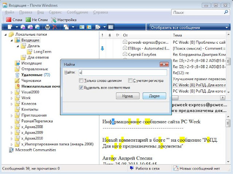This screenshot has height=174, width=233.
Task: Collapse the Локальные папки tree node
Action: [6, 35]
